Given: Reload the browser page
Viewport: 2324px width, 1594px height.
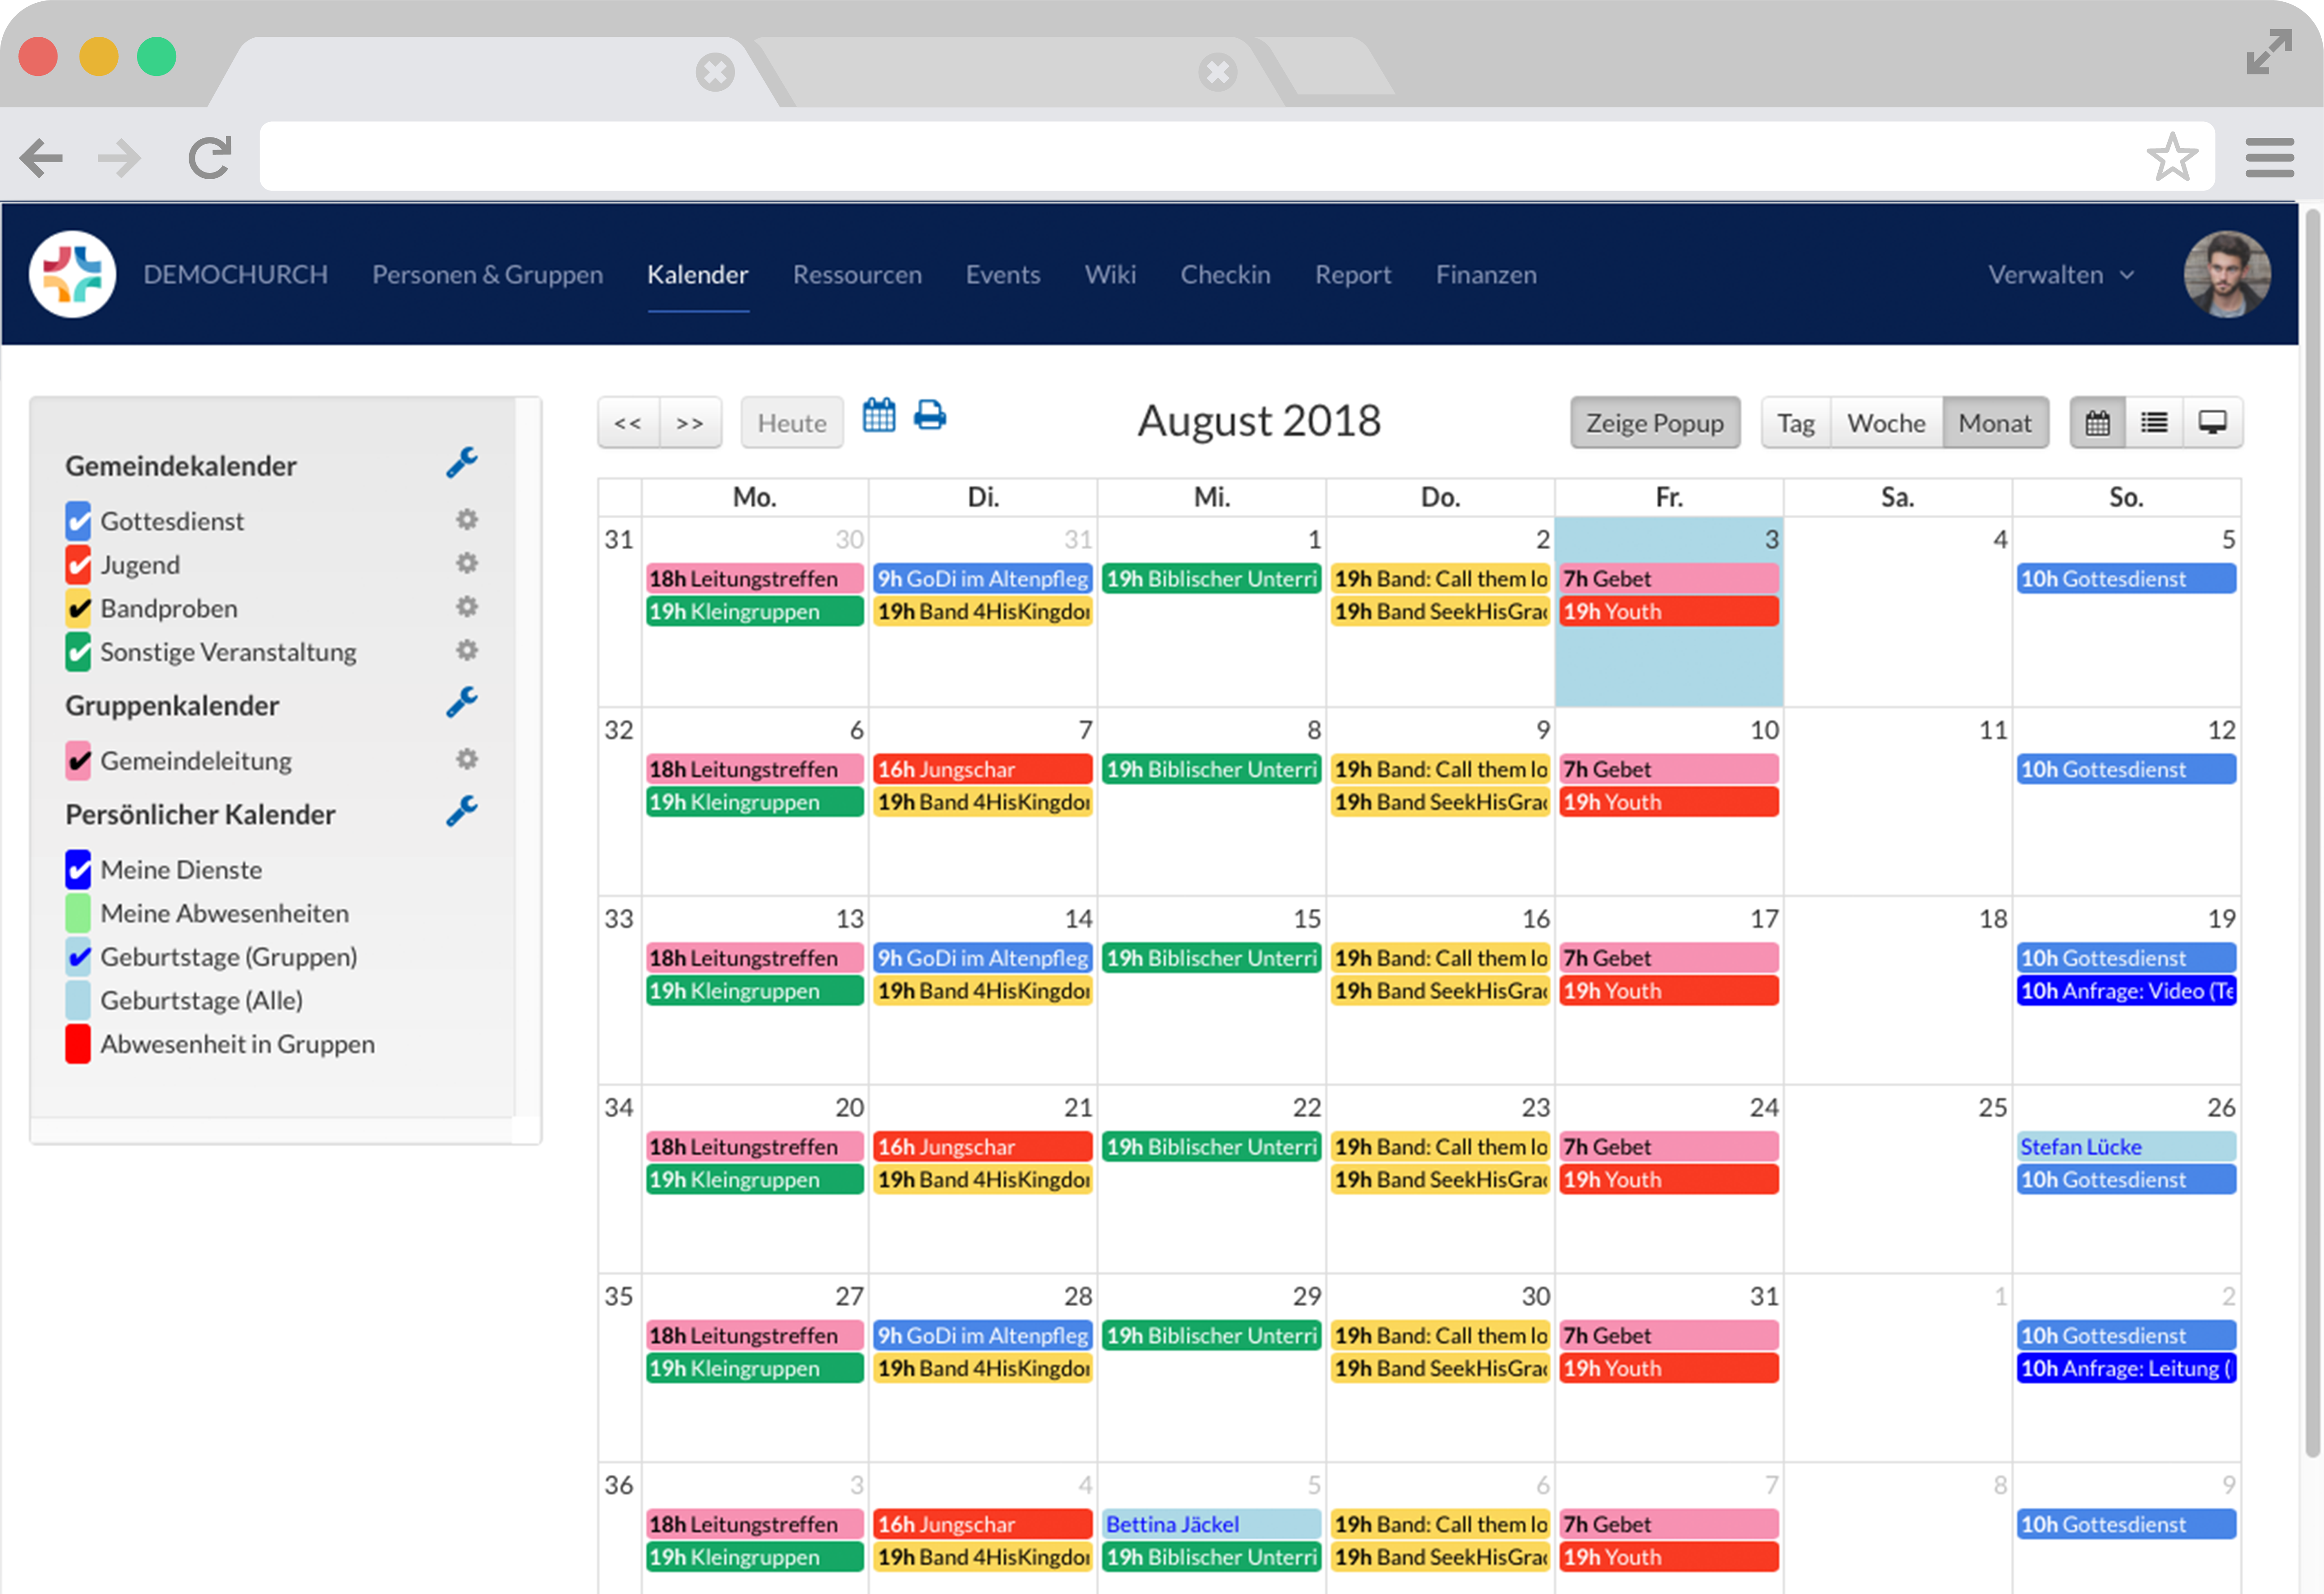Looking at the screenshot, I should coord(210,157).
